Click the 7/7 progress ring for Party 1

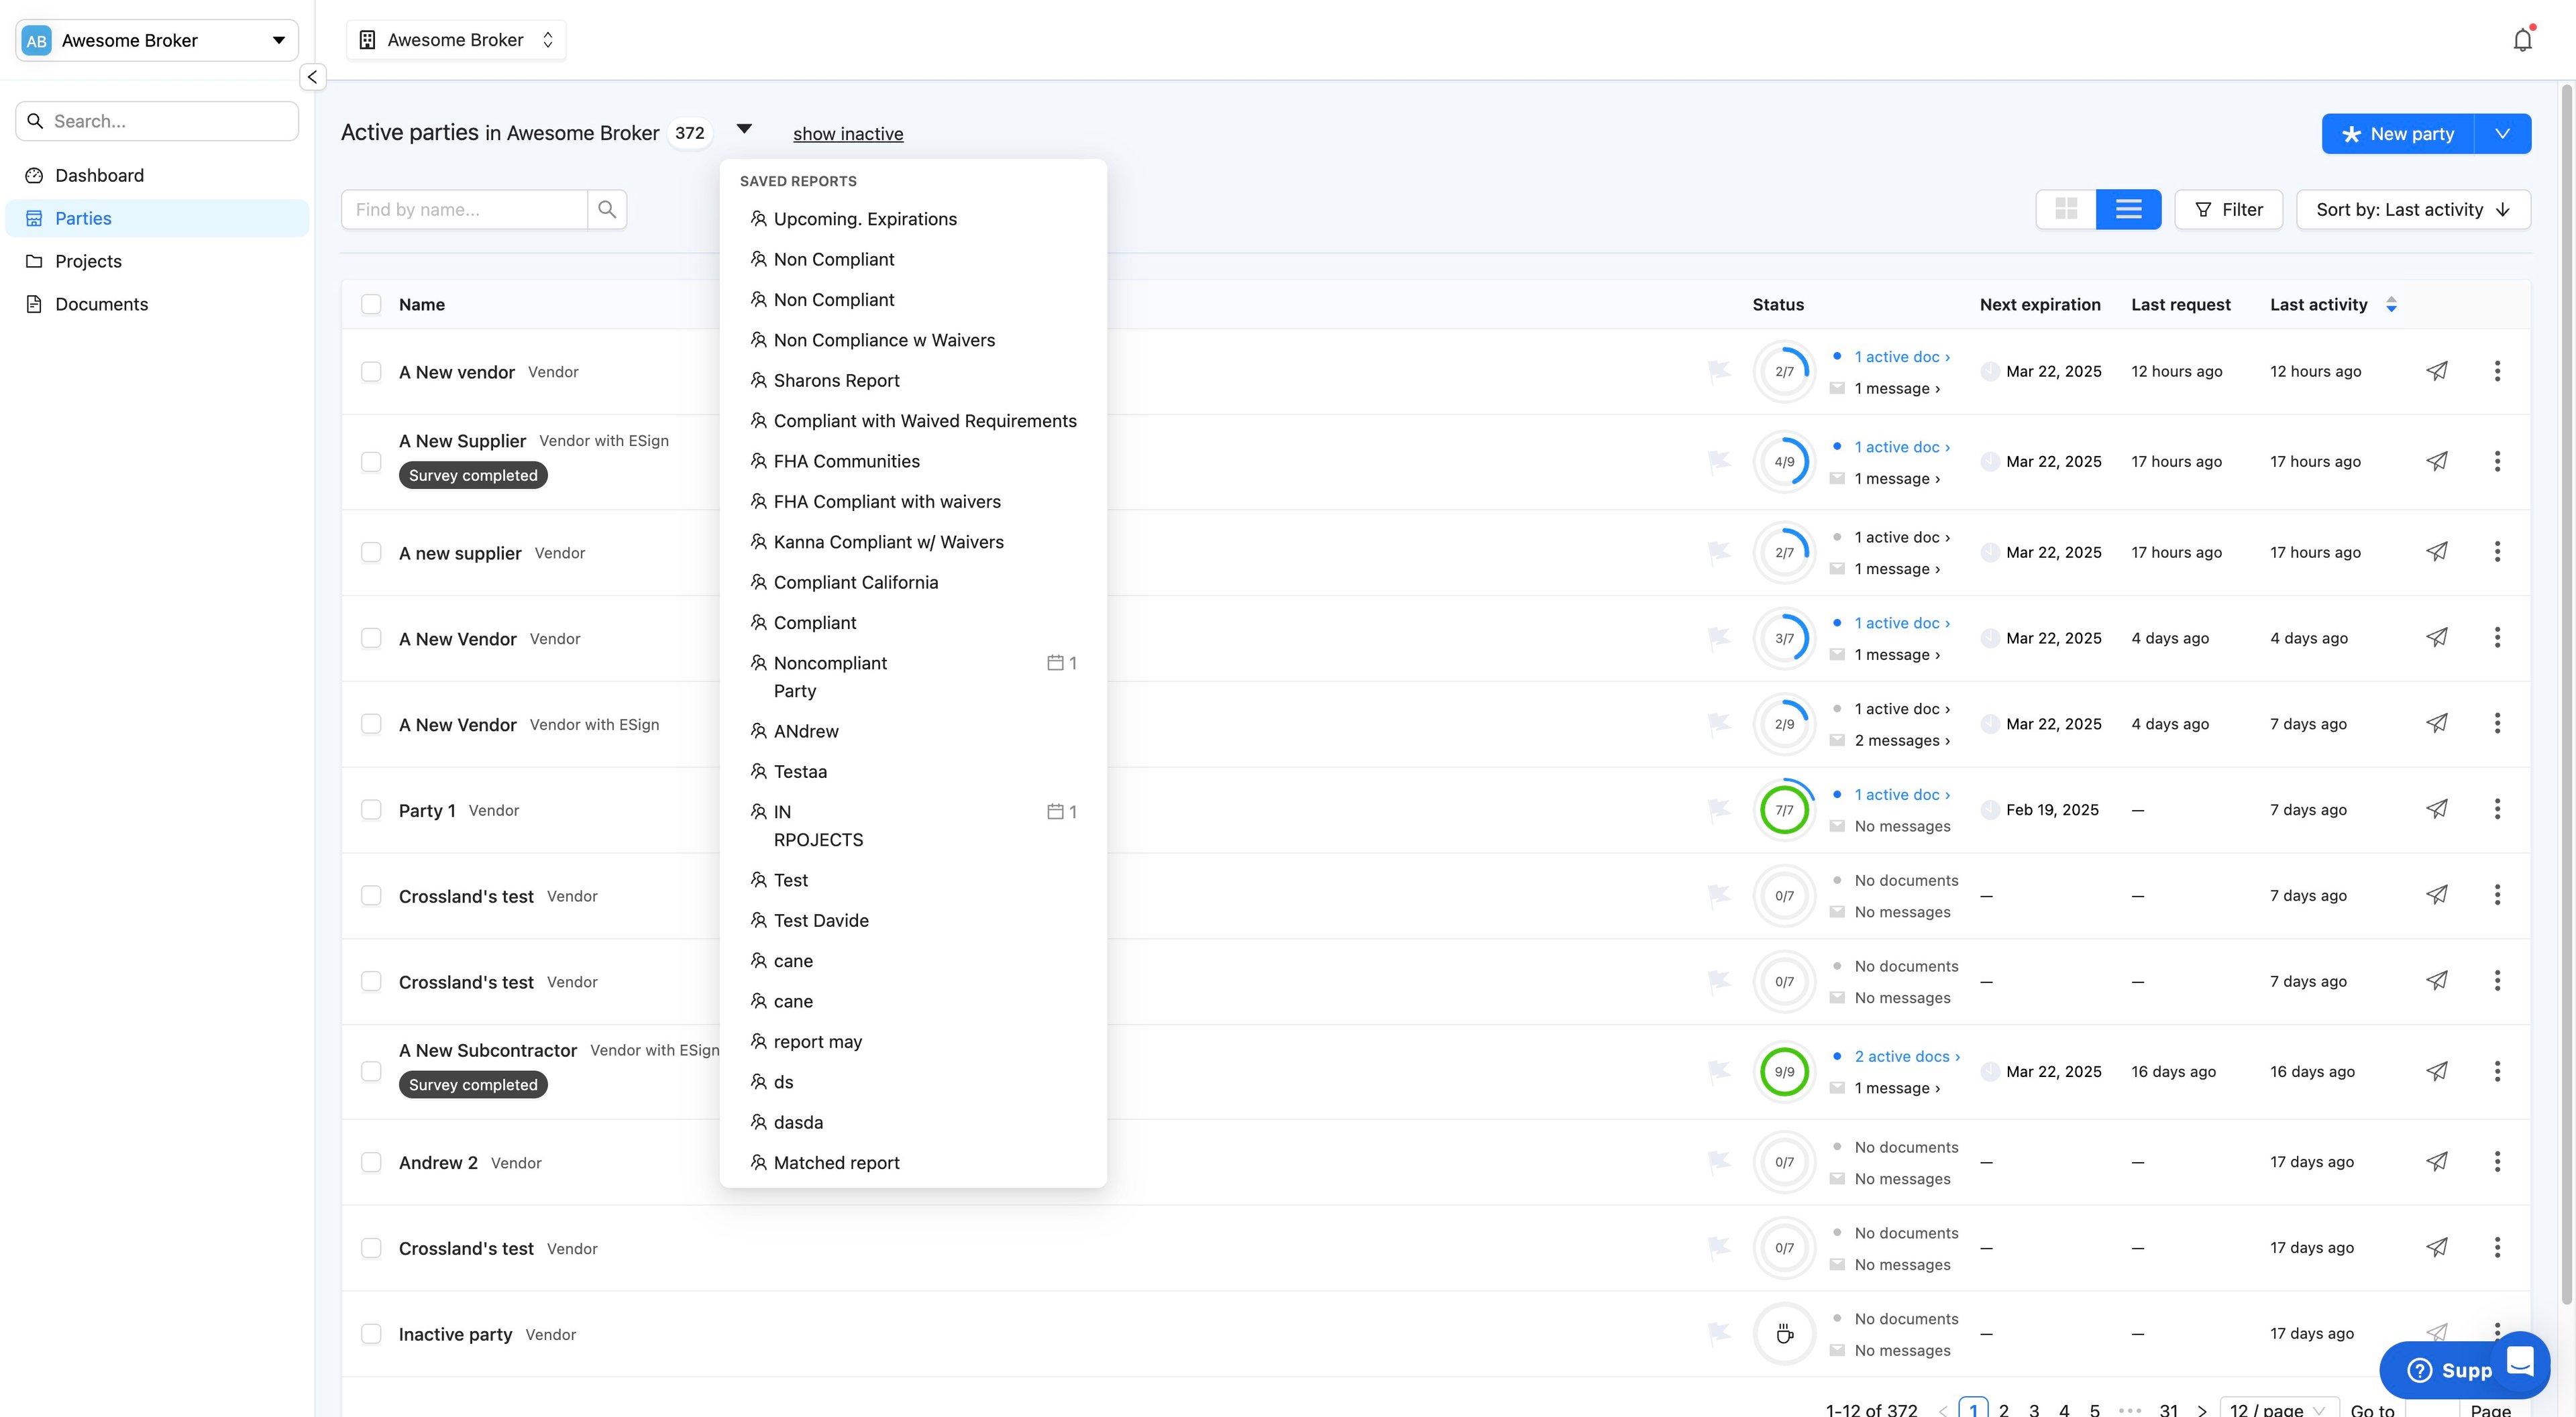coord(1784,810)
